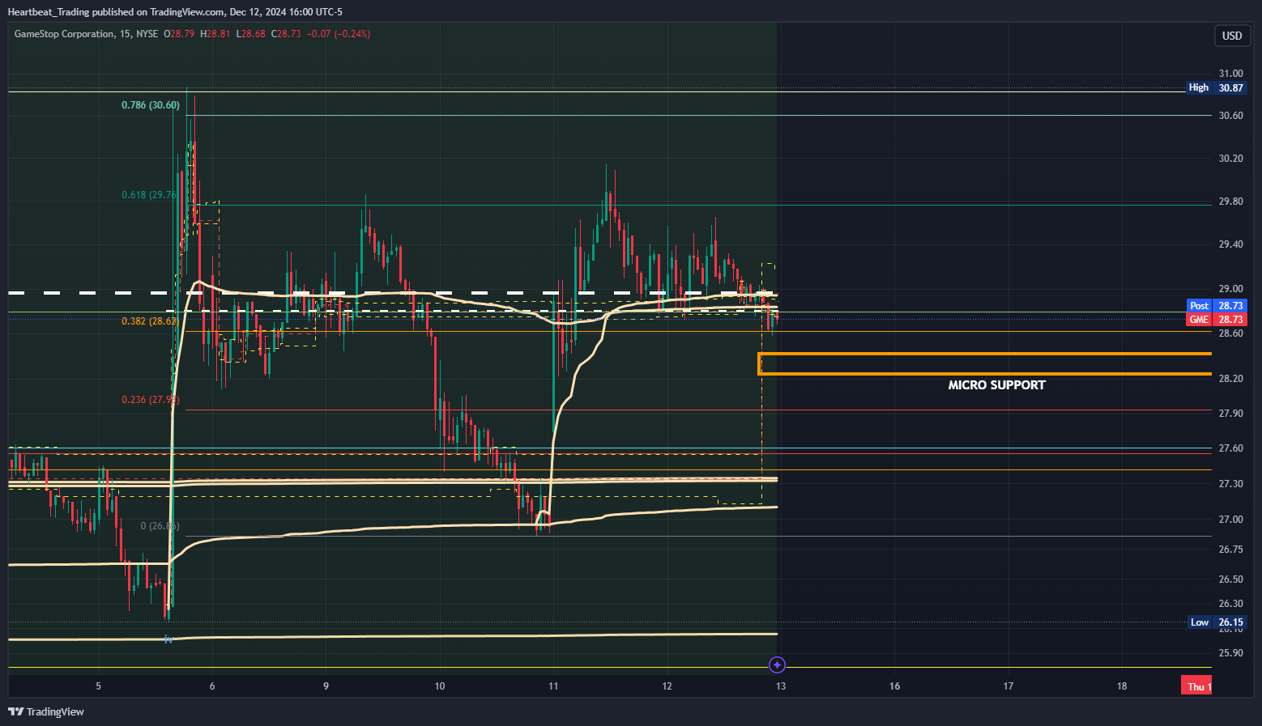This screenshot has width=1262, height=726.
Task: Click 30.60 on the price scale
Action: pyautogui.click(x=1230, y=116)
